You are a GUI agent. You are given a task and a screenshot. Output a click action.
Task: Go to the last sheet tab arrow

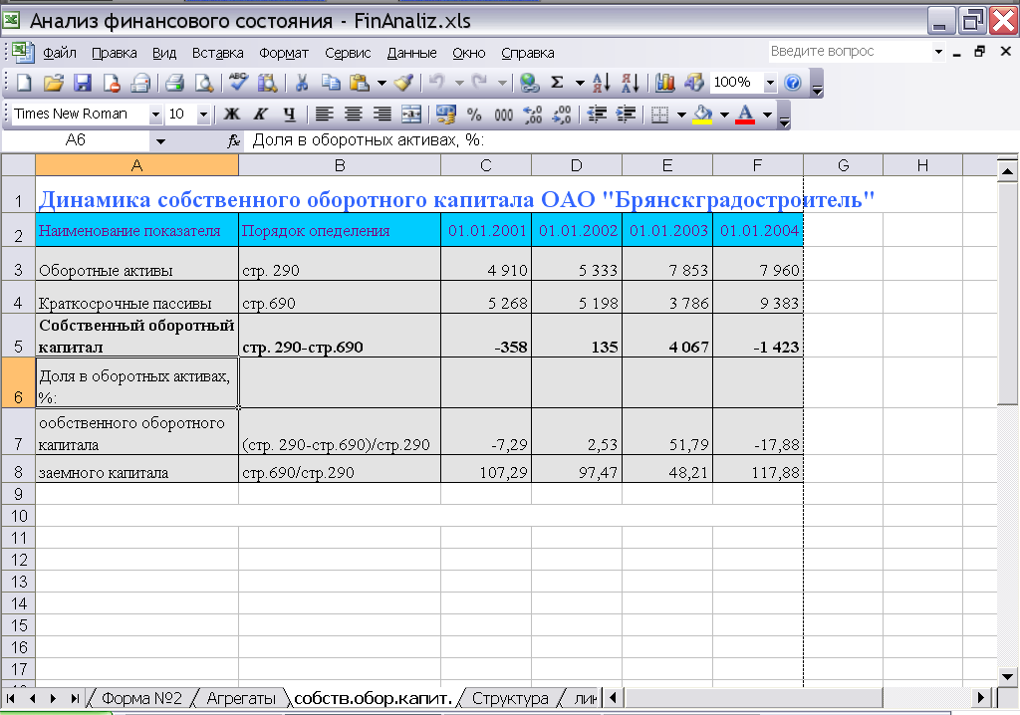(x=75, y=699)
